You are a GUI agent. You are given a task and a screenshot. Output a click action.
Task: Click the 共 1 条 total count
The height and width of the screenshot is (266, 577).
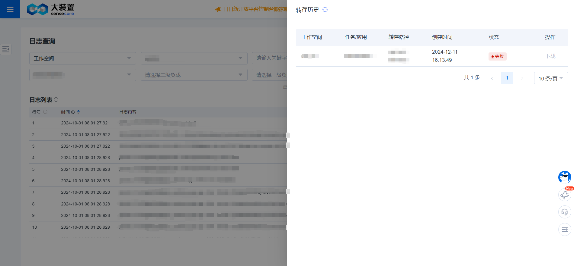472,77
